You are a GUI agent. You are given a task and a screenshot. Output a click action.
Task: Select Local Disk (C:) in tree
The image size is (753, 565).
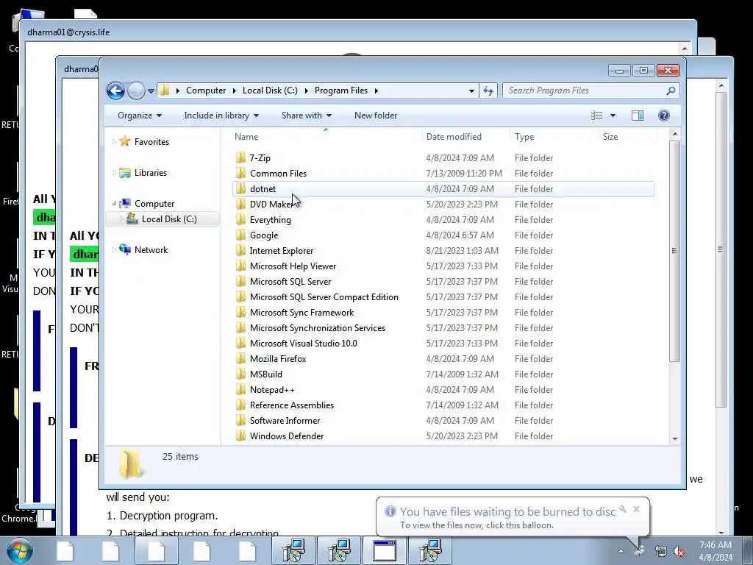click(169, 219)
